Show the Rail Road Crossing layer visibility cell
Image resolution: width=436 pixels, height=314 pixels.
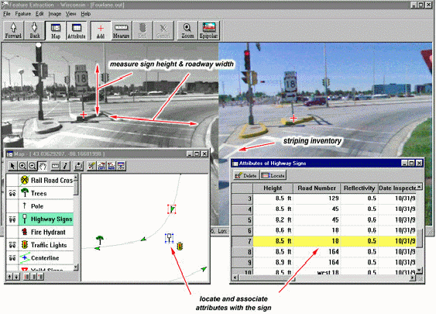[x=12, y=181]
